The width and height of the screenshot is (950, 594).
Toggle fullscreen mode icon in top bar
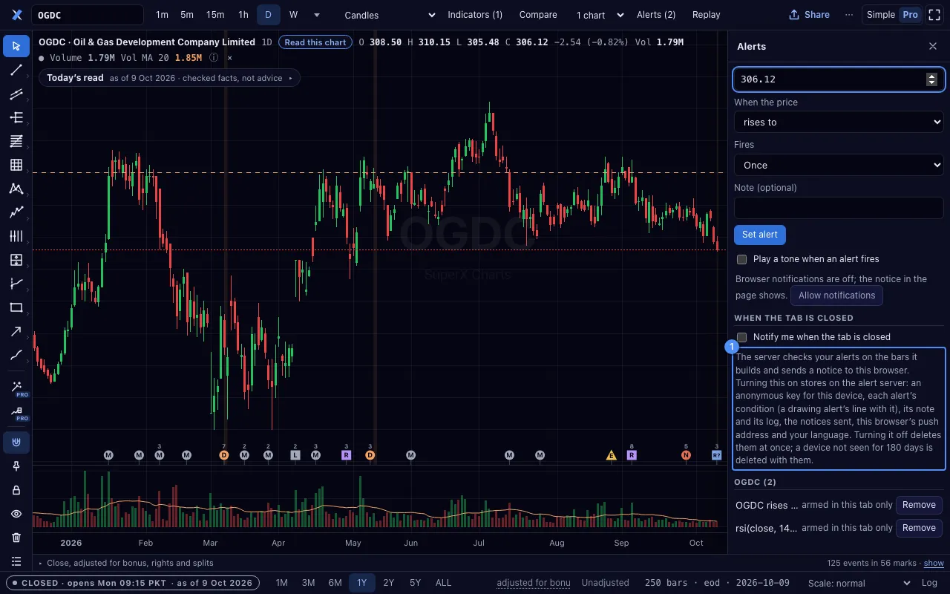(x=934, y=15)
